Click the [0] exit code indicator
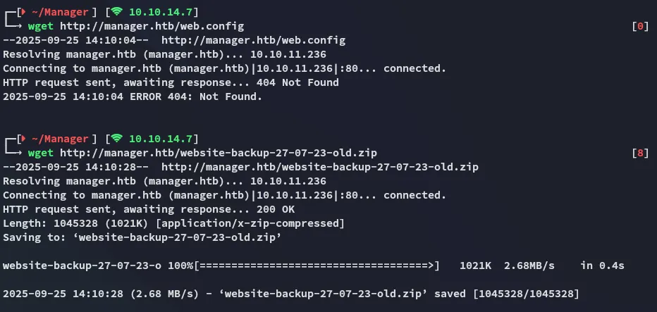This screenshot has width=657, height=312. (x=640, y=26)
